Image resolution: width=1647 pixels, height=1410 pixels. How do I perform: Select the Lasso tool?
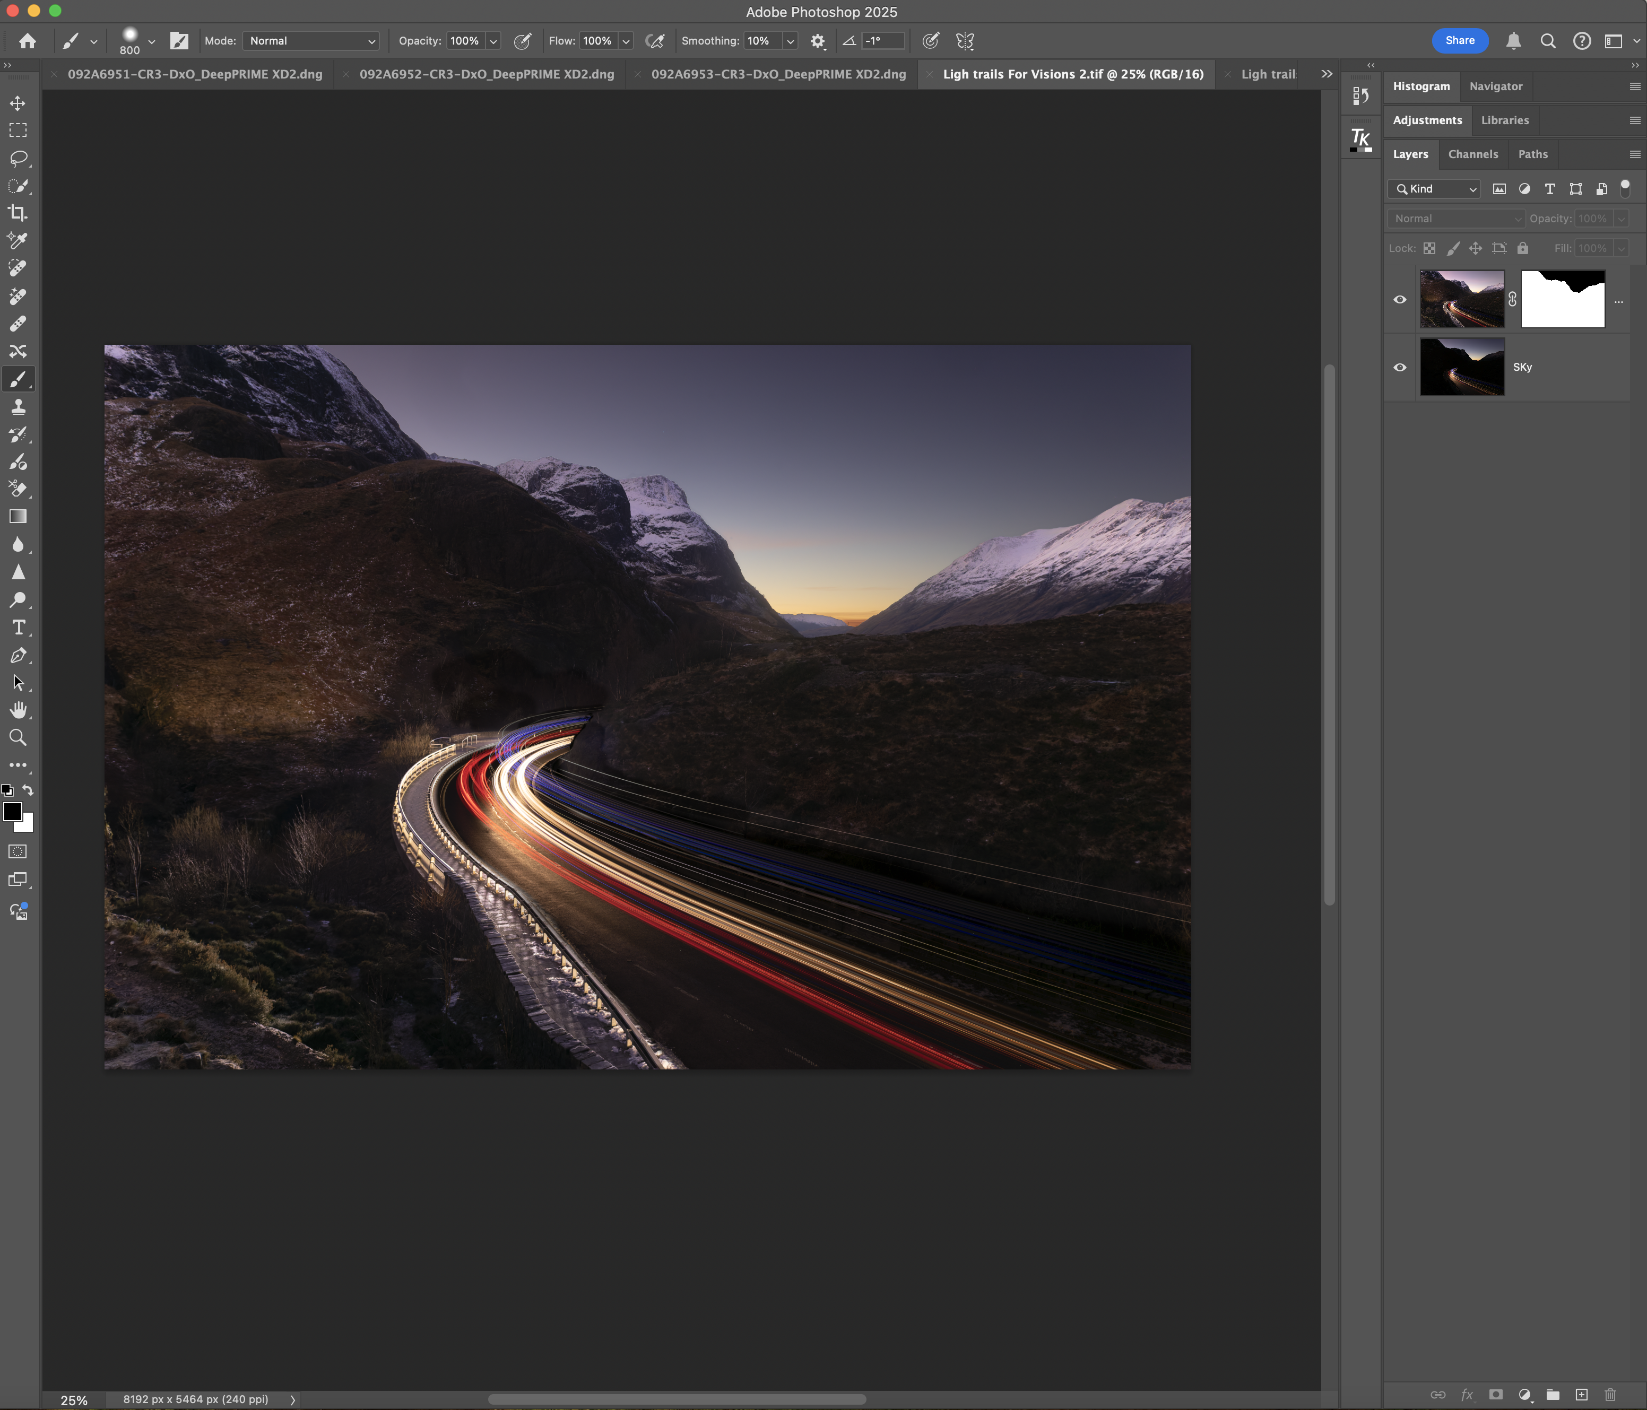click(x=18, y=158)
